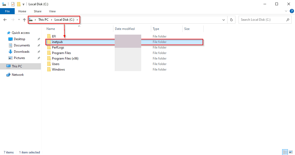Open the This PC sidebar entry
This screenshot has width=295, height=155.
[17, 66]
